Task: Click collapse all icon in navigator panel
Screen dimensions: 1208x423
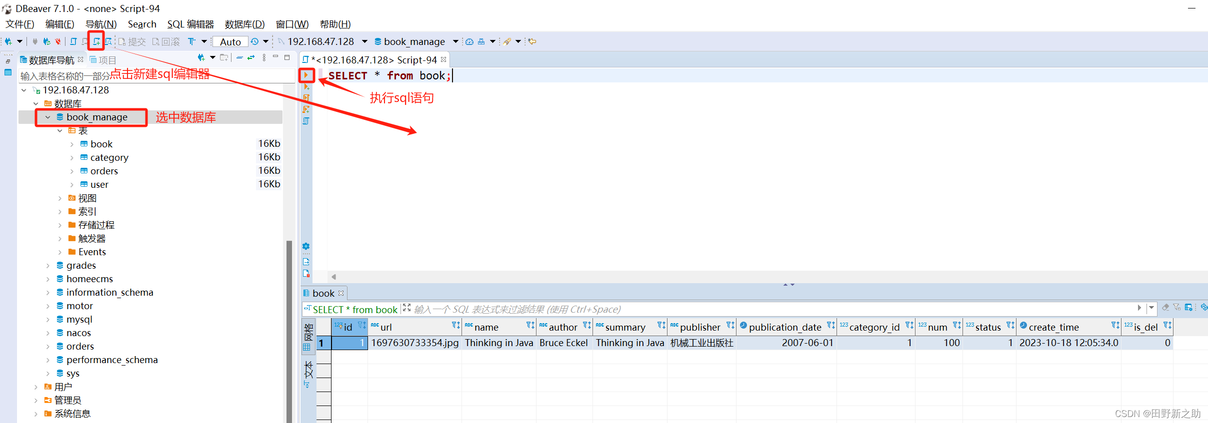Action: (239, 58)
